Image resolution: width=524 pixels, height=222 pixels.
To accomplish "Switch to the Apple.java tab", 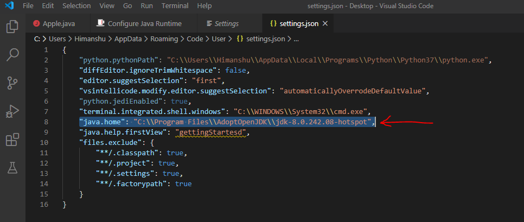I will point(57,24).
